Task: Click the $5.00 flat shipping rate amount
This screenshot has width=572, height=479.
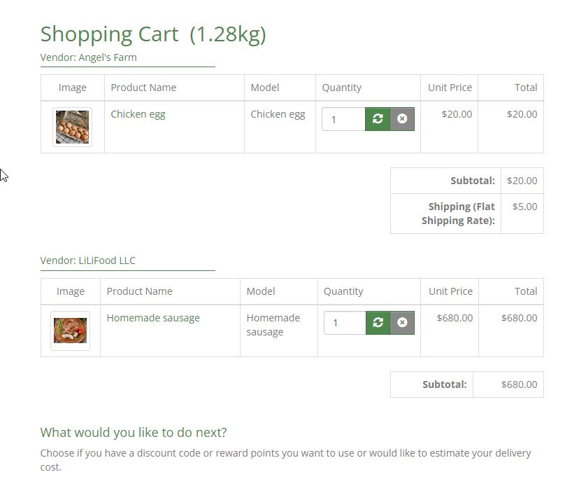Action: pyautogui.click(x=524, y=207)
